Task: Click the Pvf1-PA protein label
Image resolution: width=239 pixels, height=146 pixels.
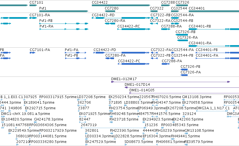Action: tap(72, 50)
